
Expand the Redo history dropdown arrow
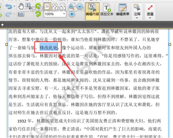point(14,14)
